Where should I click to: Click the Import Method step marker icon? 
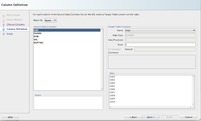point(3,20)
